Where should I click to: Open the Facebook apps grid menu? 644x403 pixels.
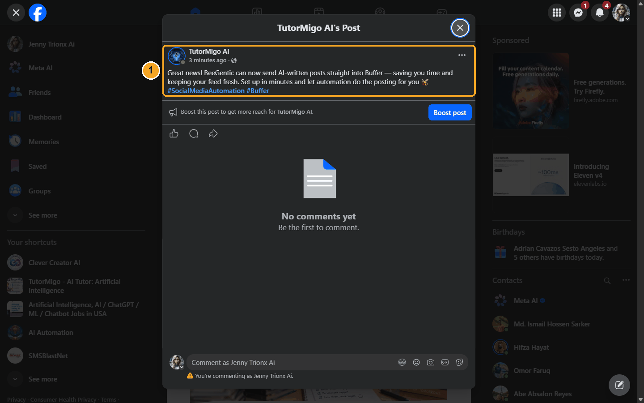[x=557, y=13]
